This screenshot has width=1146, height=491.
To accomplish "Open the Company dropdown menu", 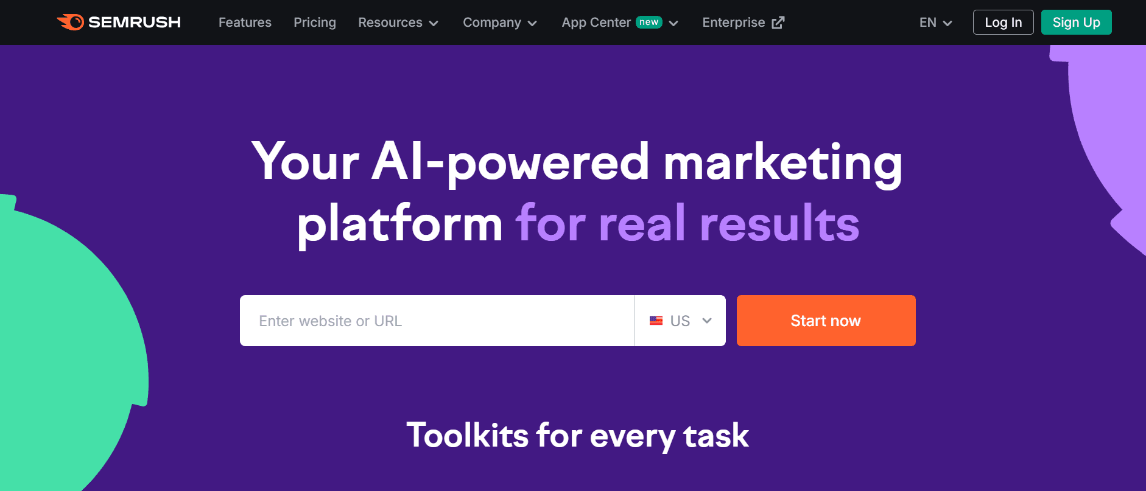I will pyautogui.click(x=499, y=23).
